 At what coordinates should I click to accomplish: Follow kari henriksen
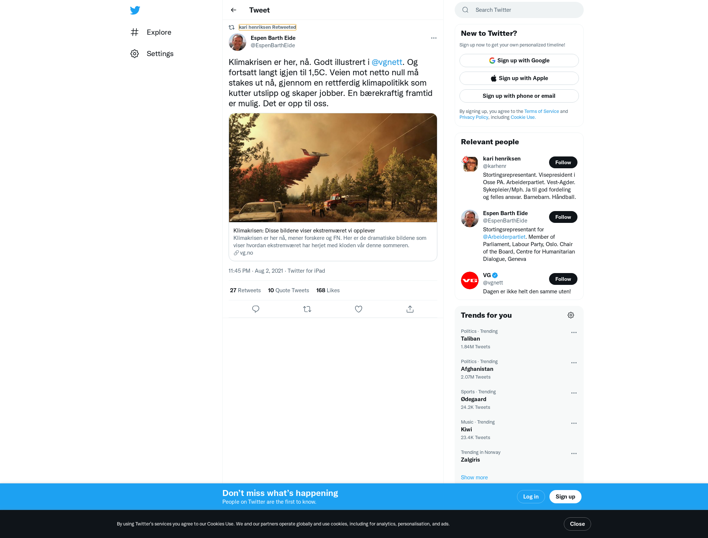563,162
